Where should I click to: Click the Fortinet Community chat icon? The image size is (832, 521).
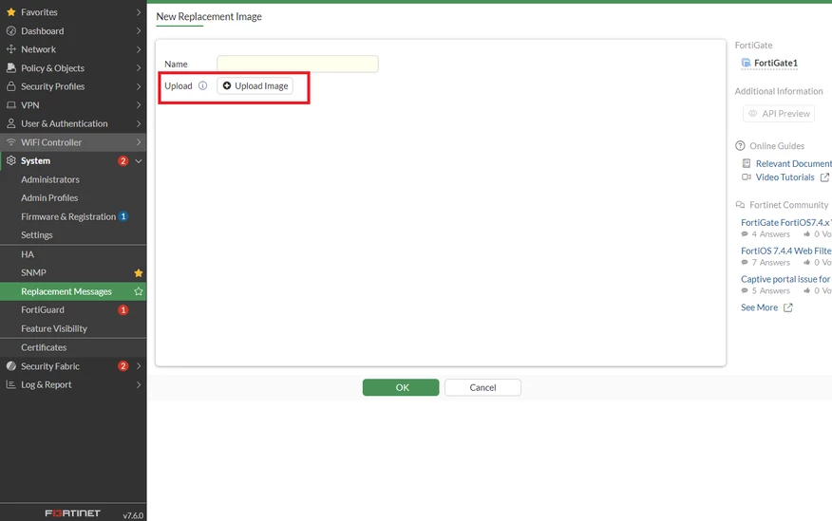click(x=740, y=205)
